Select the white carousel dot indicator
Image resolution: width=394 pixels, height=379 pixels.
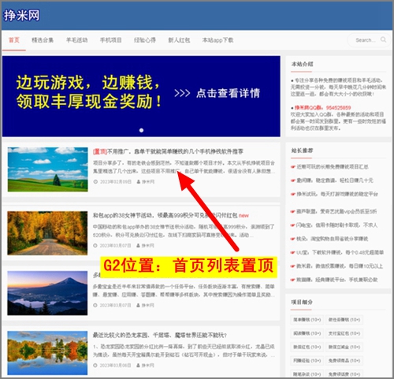pos(141,130)
